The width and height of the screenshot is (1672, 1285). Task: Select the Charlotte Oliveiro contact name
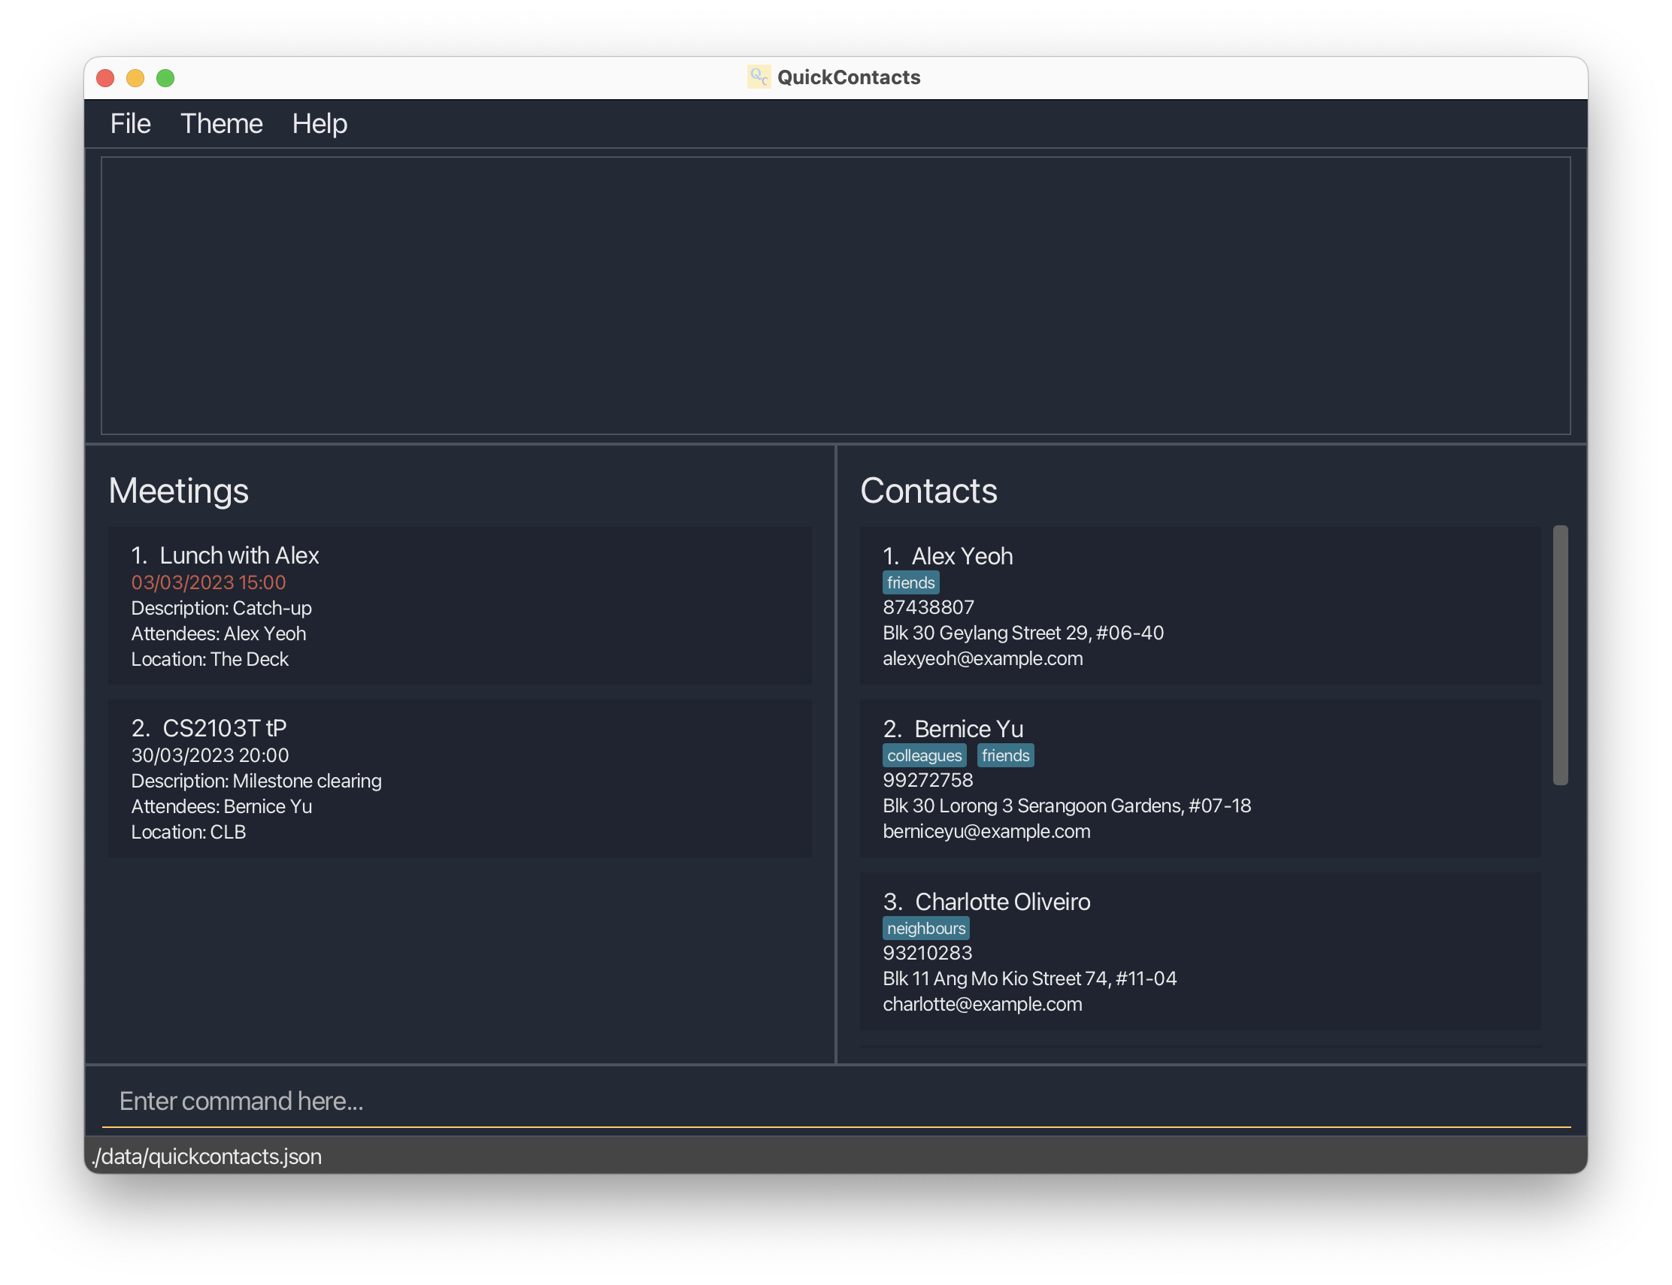[x=1002, y=902]
